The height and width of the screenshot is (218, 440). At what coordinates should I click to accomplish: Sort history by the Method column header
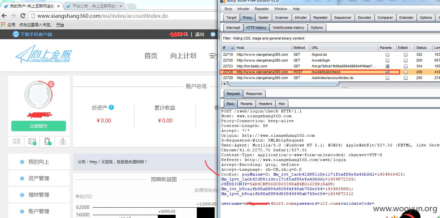click(x=301, y=48)
